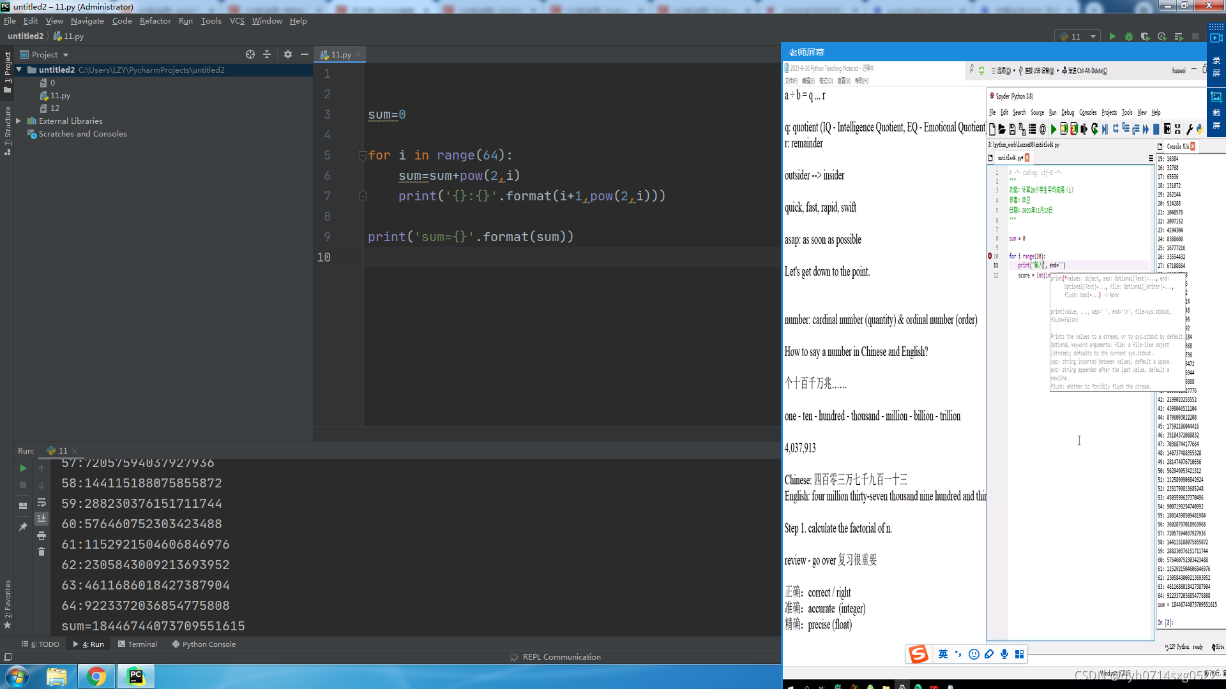Open concurrency diagram run icon

[x=1179, y=36]
